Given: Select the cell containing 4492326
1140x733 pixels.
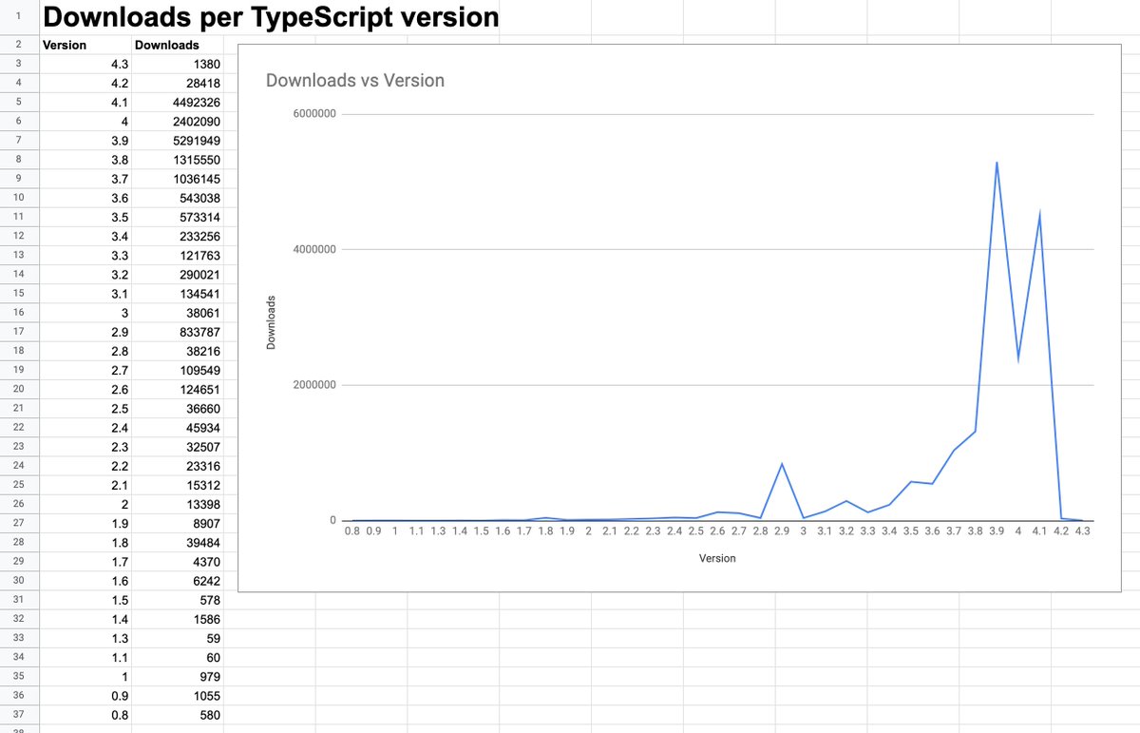Looking at the screenshot, I should [178, 103].
